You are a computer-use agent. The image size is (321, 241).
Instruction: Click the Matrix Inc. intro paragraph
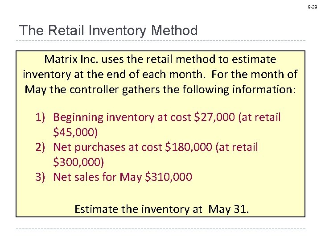pyautogui.click(x=160, y=75)
